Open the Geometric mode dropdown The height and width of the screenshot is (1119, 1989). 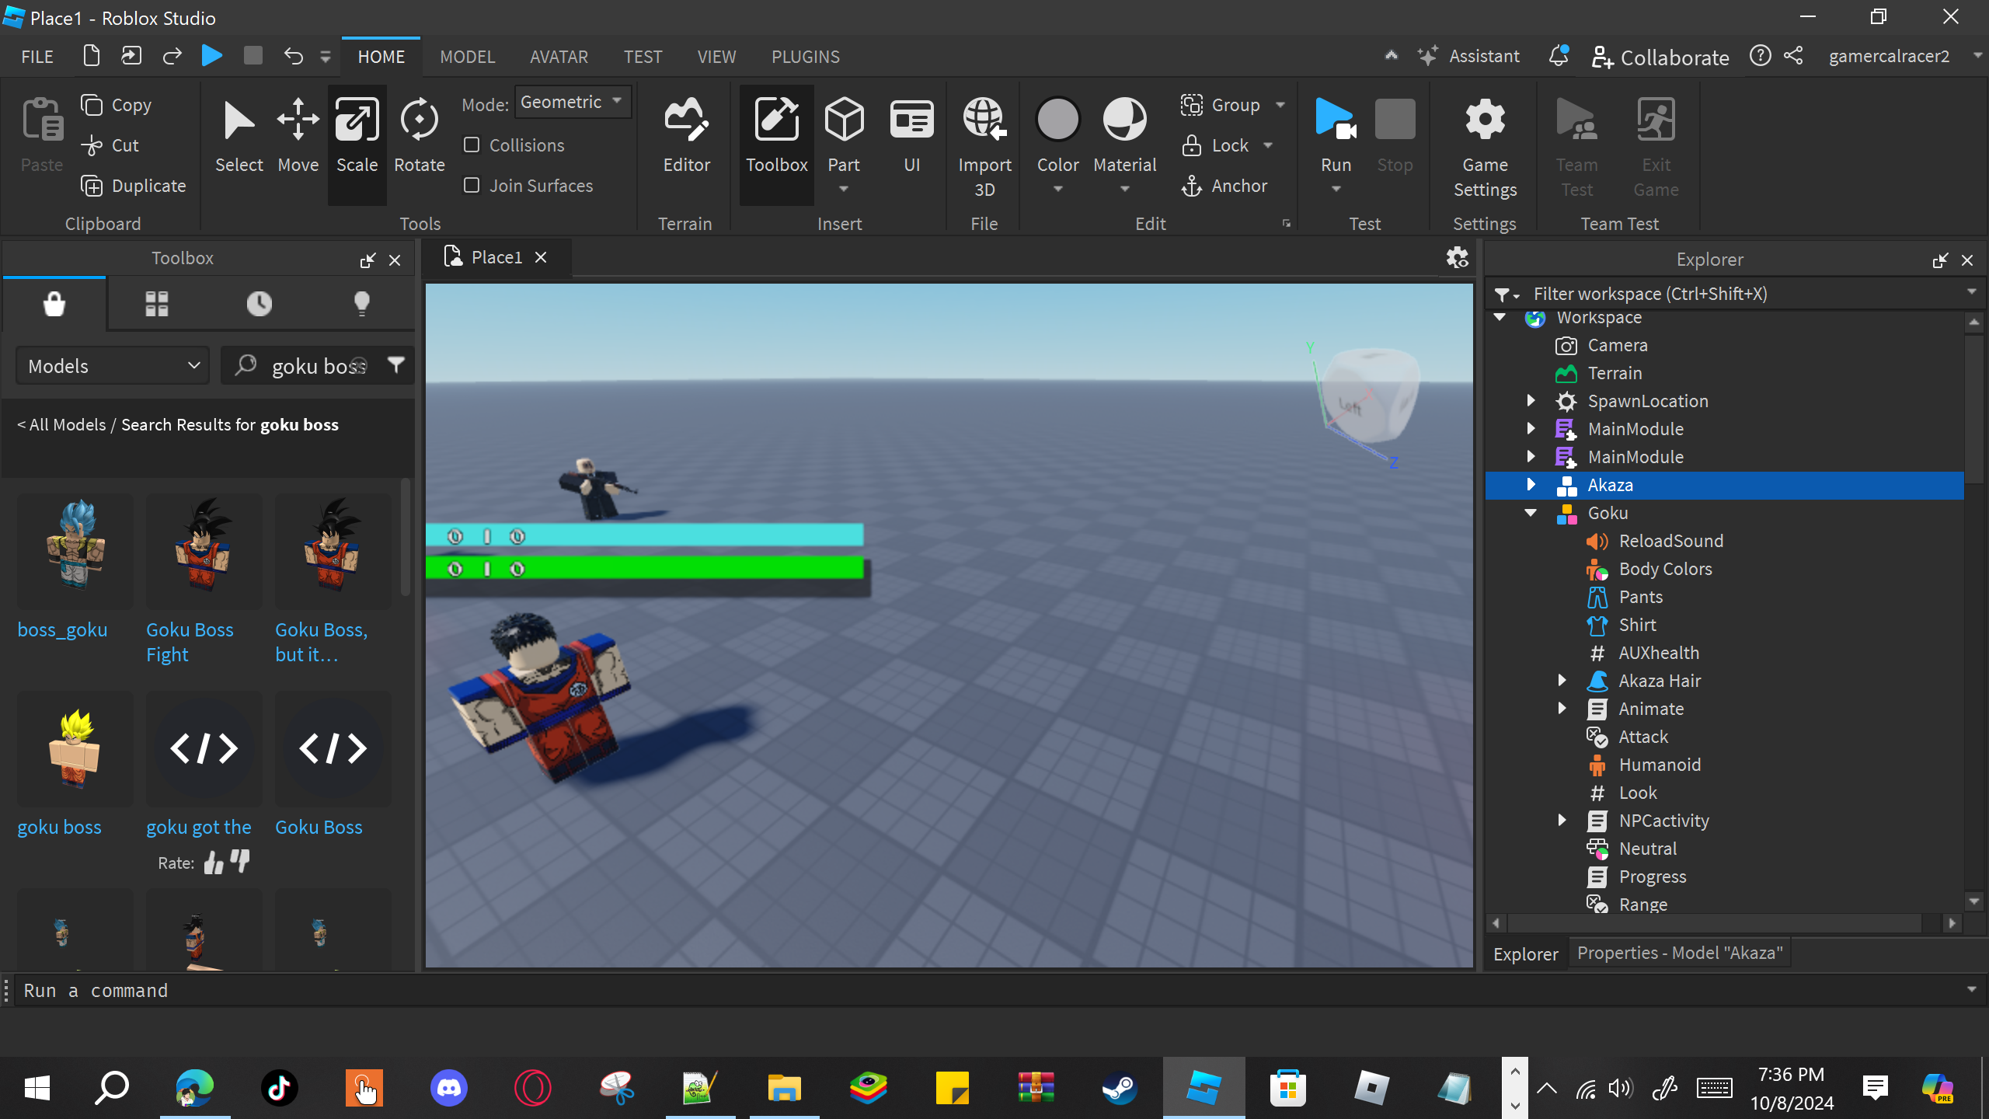coord(573,102)
